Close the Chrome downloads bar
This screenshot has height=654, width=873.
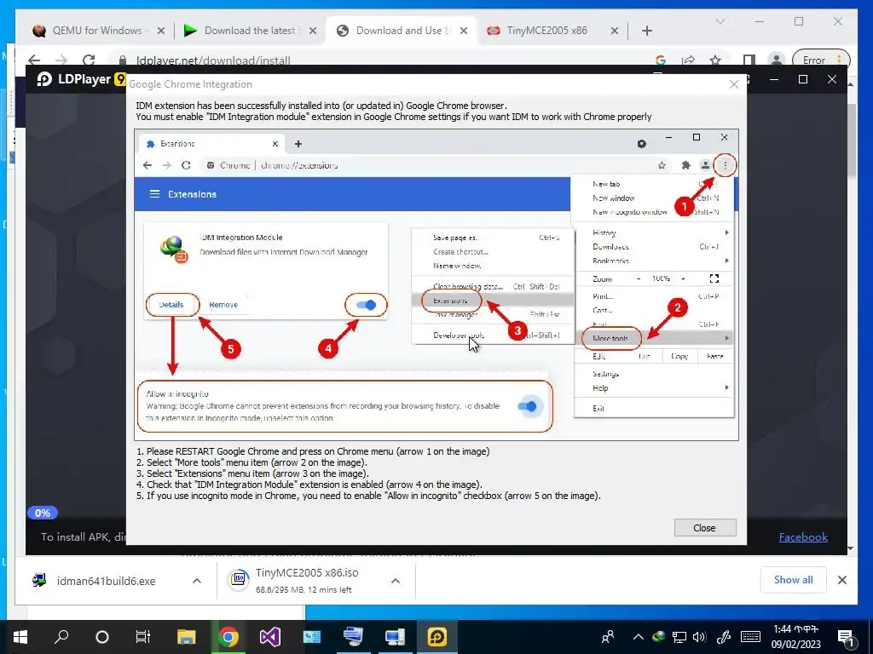(x=841, y=580)
